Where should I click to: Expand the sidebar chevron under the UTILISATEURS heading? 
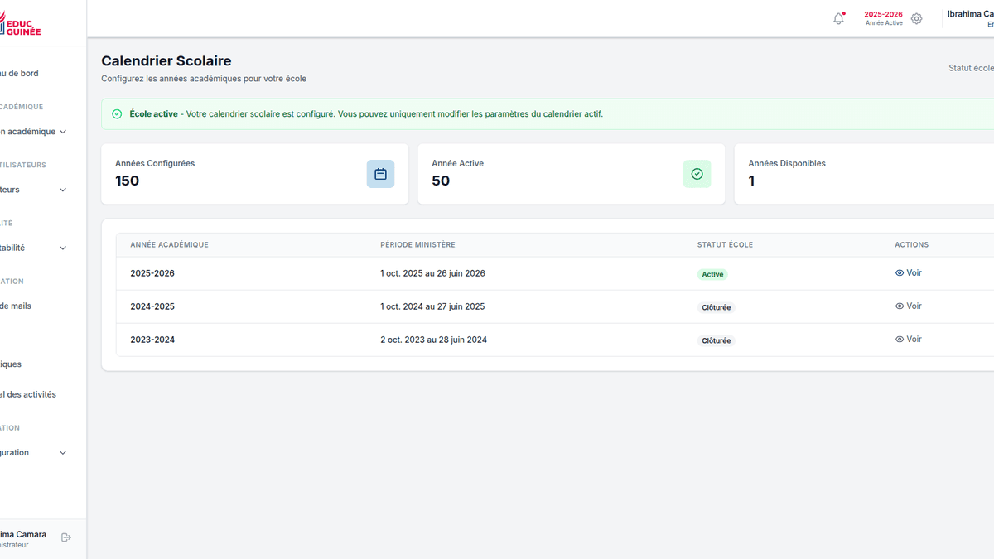(63, 190)
